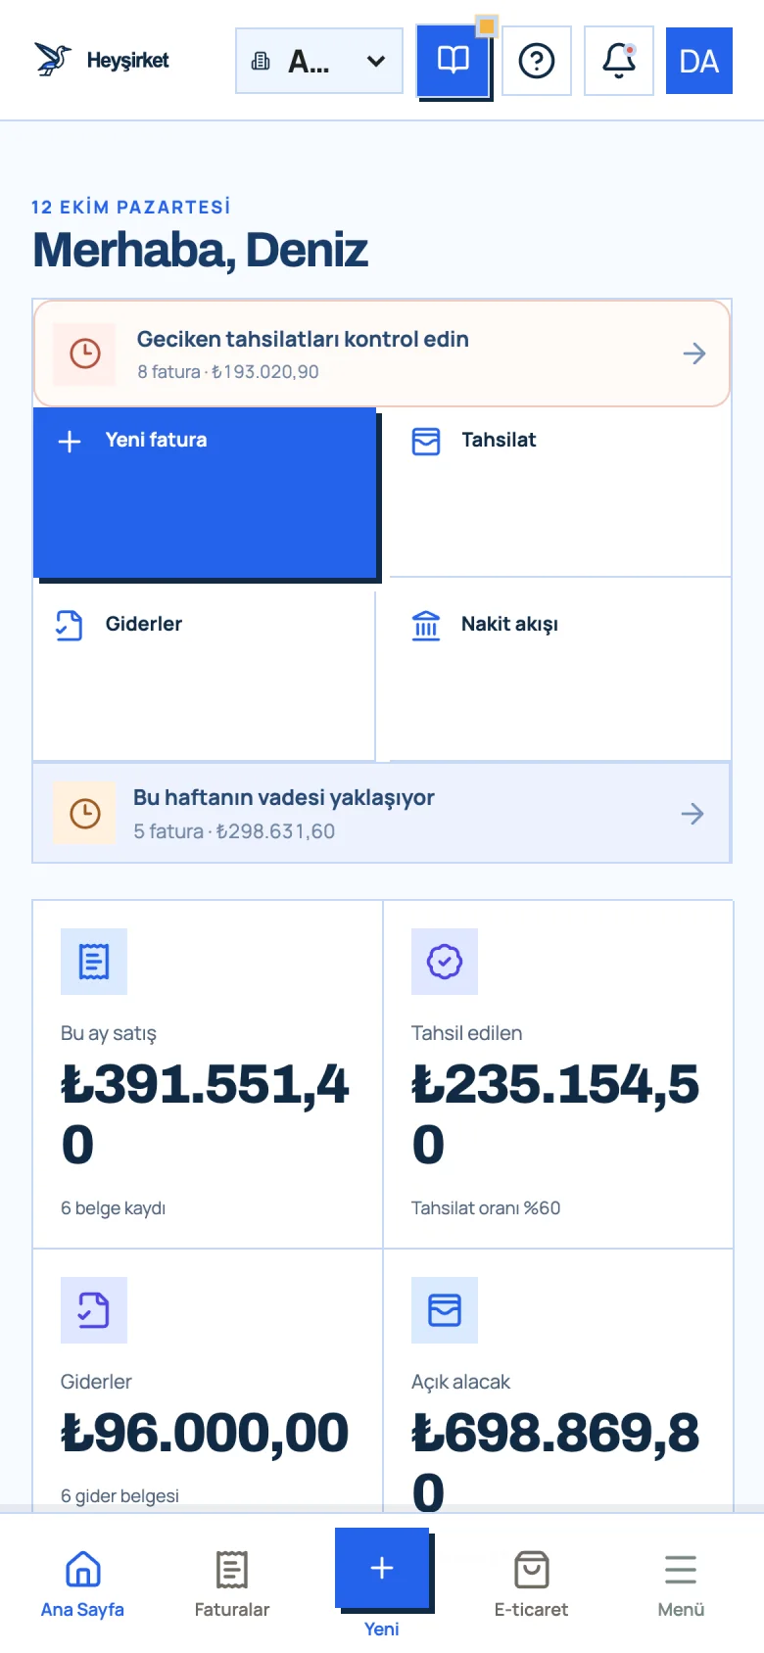This screenshot has height=1653, width=764.
Task: Select ₺235.154,50 collected amount
Action: tap(555, 1114)
